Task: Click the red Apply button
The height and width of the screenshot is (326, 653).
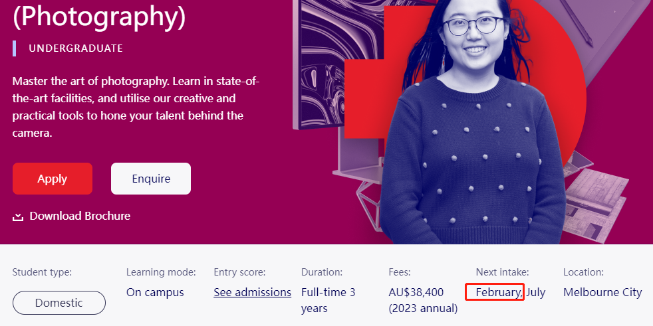Action: [x=53, y=179]
